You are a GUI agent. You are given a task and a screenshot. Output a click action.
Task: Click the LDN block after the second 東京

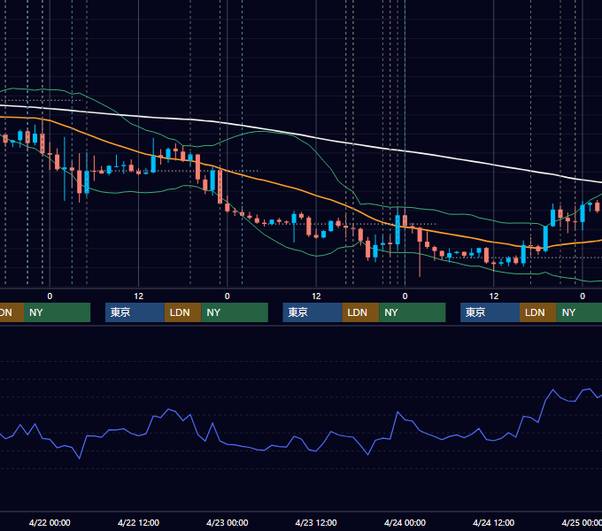(360, 312)
